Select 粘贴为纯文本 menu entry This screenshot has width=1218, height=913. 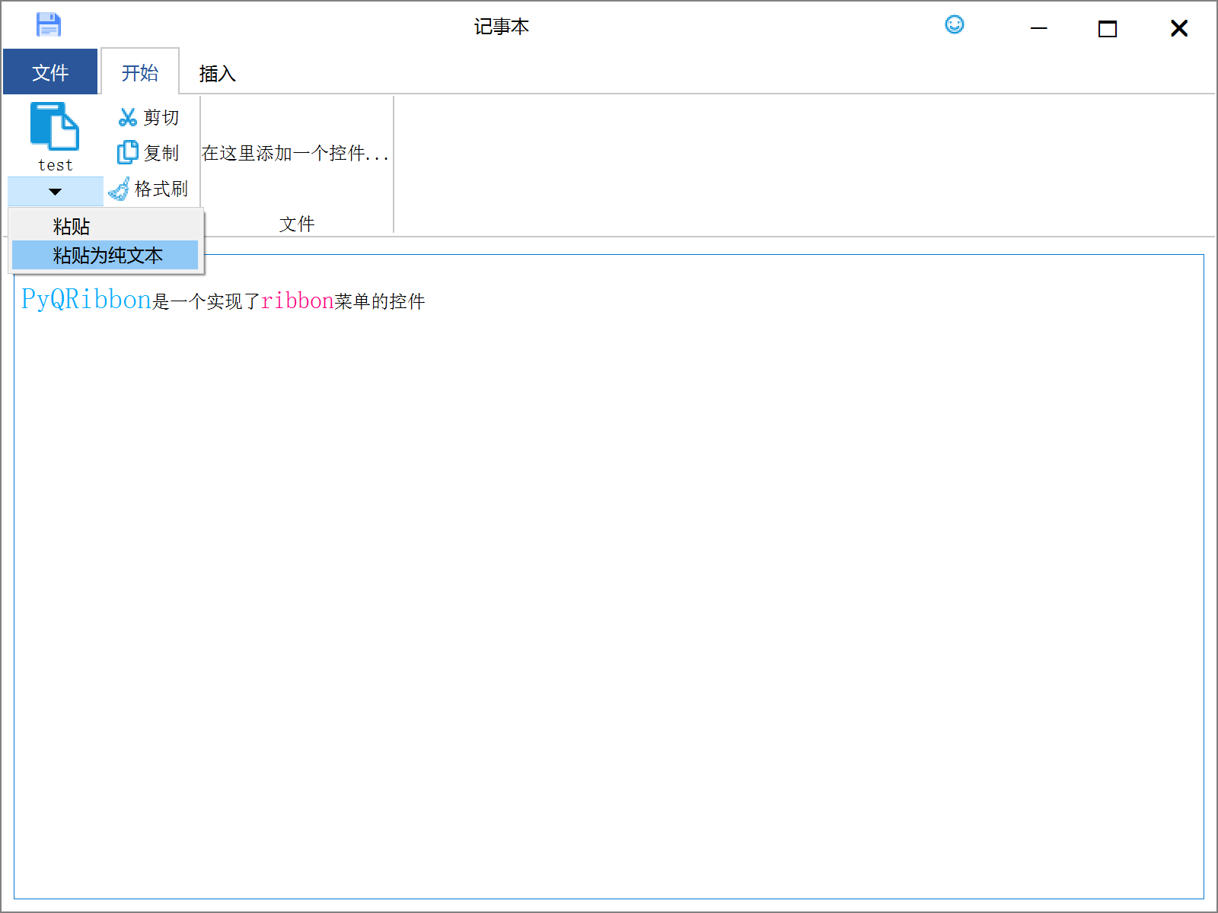(105, 256)
